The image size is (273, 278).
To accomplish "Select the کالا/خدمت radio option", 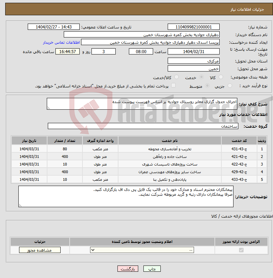I will 176,77.
